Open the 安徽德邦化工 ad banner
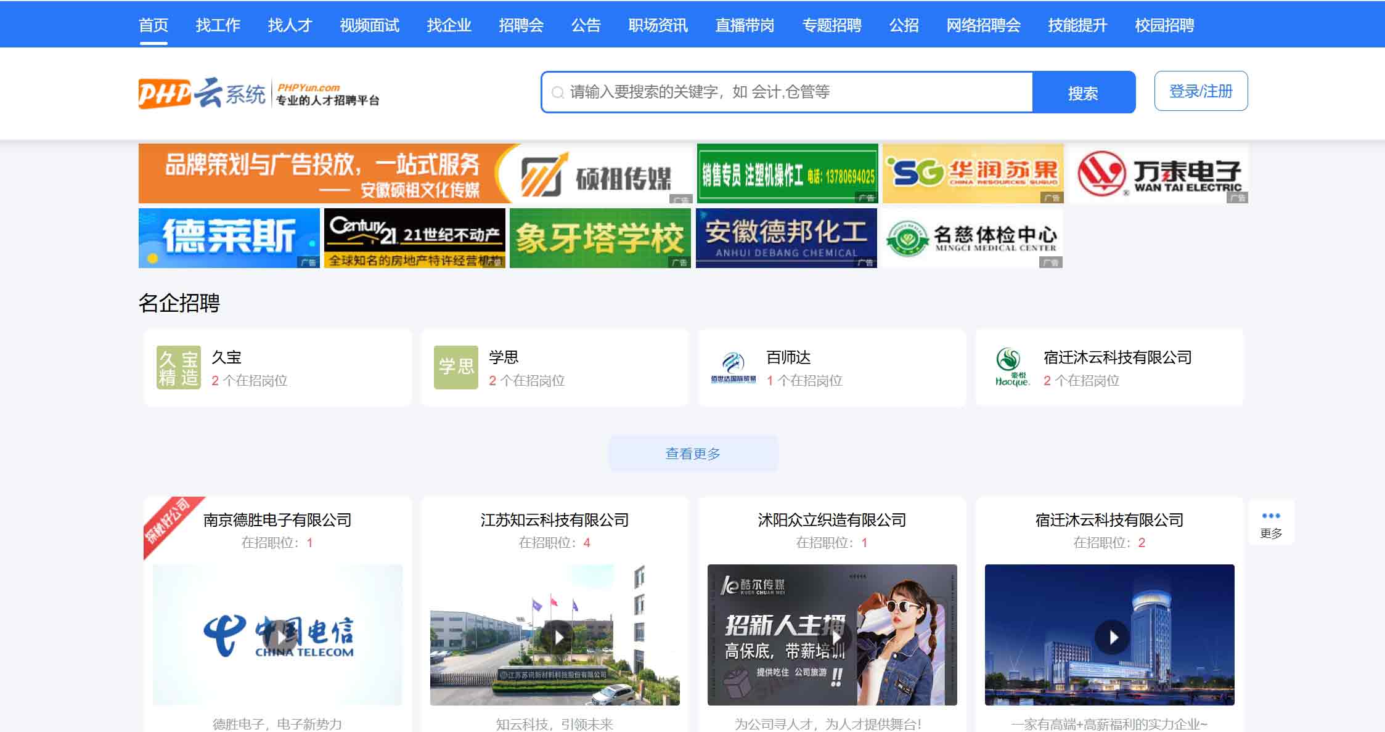Screen dimensions: 1385x732 point(786,238)
